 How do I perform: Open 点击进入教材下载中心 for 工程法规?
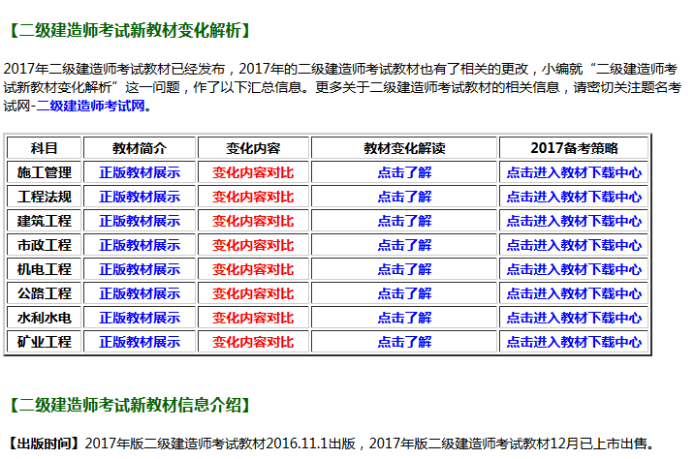pyautogui.click(x=574, y=197)
